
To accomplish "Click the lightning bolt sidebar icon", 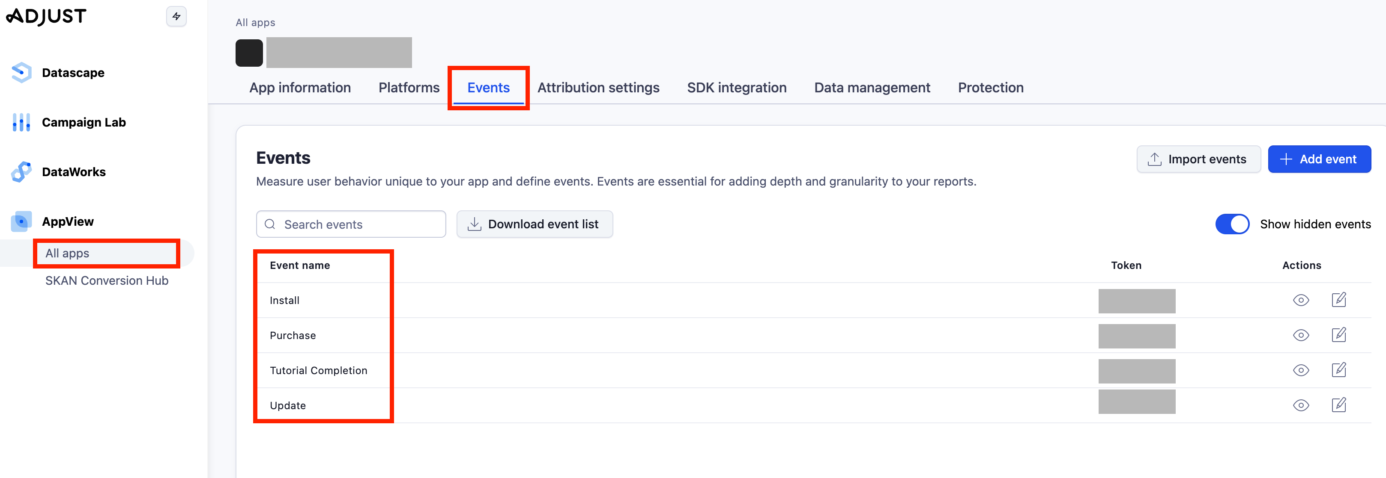I will (176, 16).
